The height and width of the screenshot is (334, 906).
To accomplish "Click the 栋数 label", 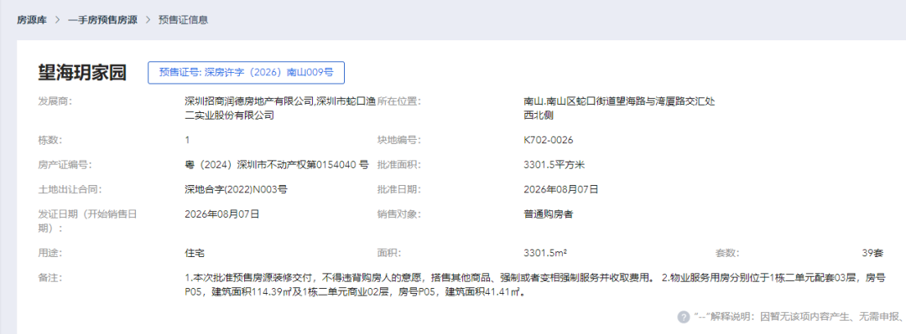I will click(49, 140).
